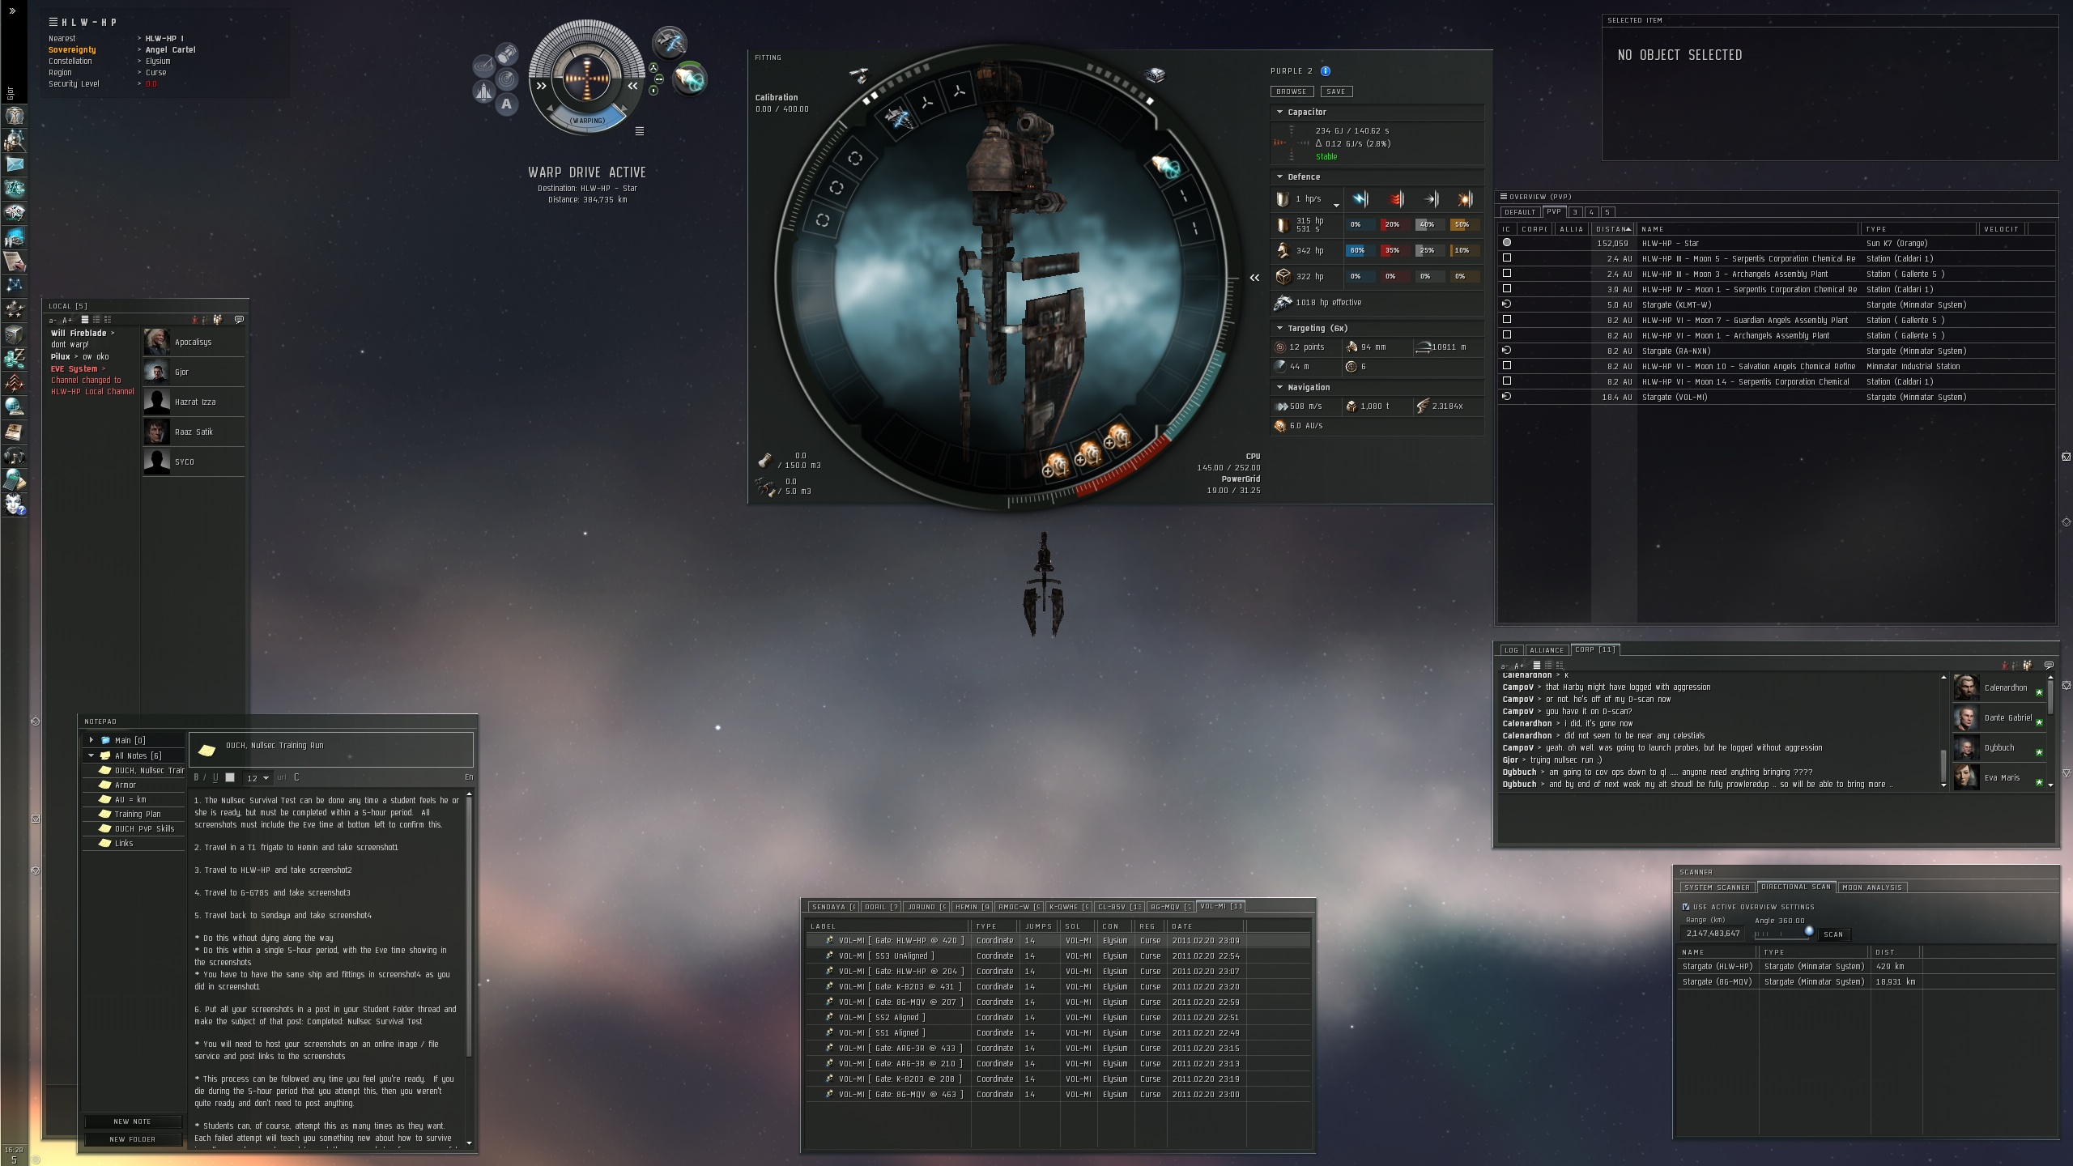Switch to the Alliance chat tab
The width and height of the screenshot is (2073, 1166).
(x=1546, y=650)
